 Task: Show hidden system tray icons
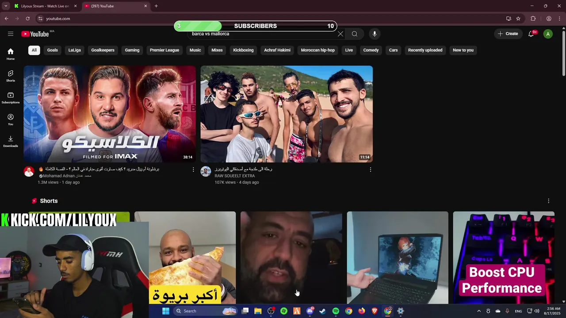point(479,311)
